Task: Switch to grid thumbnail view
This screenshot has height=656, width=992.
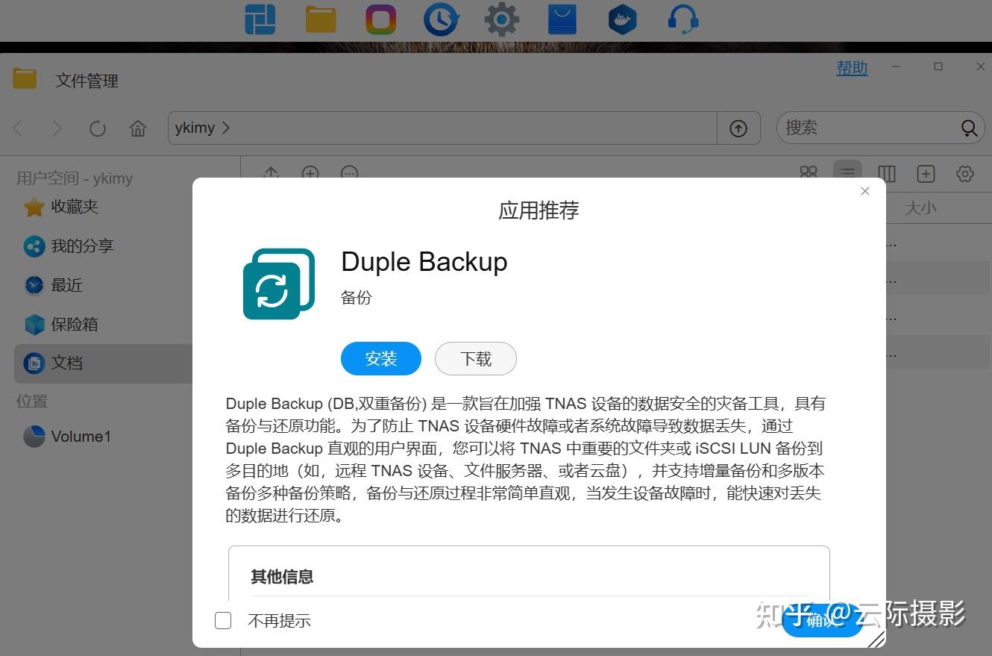Action: [809, 174]
